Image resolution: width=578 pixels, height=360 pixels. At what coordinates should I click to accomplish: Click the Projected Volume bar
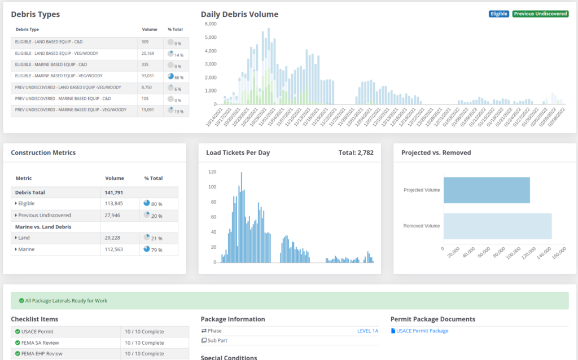[x=487, y=190]
